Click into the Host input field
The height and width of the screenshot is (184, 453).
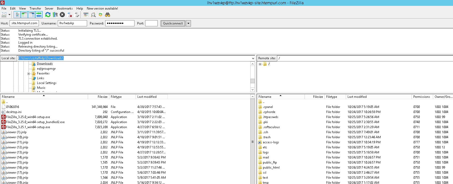[x=24, y=23]
